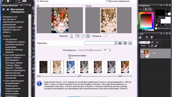Viewport: 172px width, 97px height.
Task: Toggle the Все инструменты checkbox
Action: tap(156, 28)
